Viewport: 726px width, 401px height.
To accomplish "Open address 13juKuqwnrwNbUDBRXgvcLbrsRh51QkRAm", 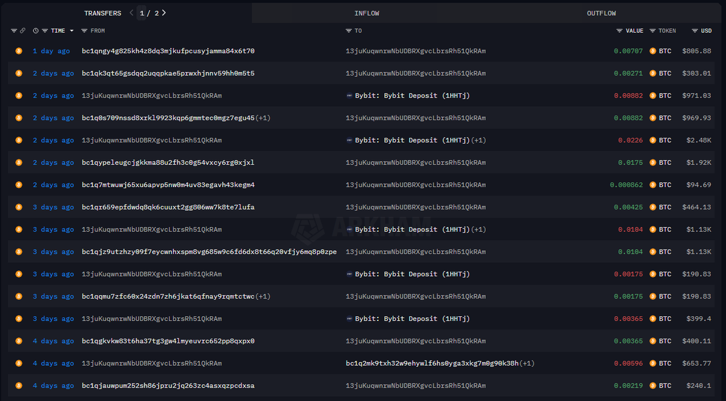I will (416, 51).
